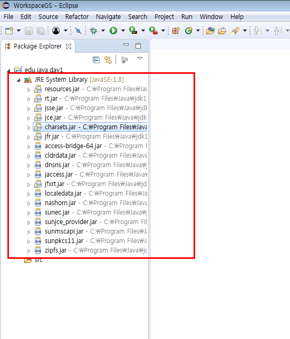This screenshot has width=290, height=339.
Task: Click the jfxrt.jar jar icon
Action: (x=38, y=184)
